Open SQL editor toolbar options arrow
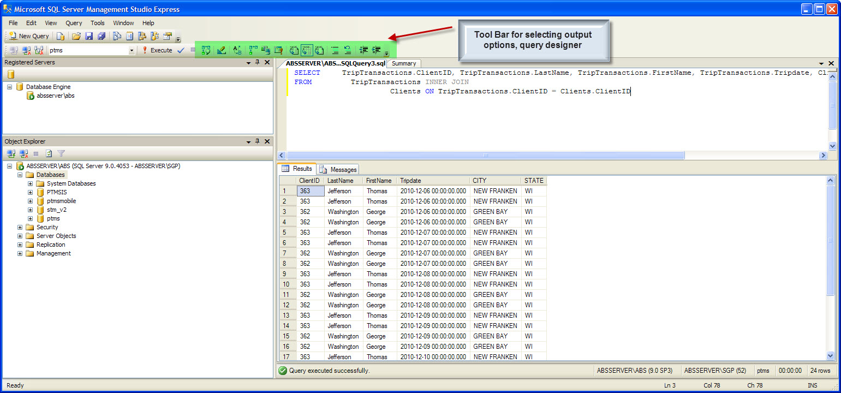This screenshot has height=393, width=841. click(x=386, y=53)
